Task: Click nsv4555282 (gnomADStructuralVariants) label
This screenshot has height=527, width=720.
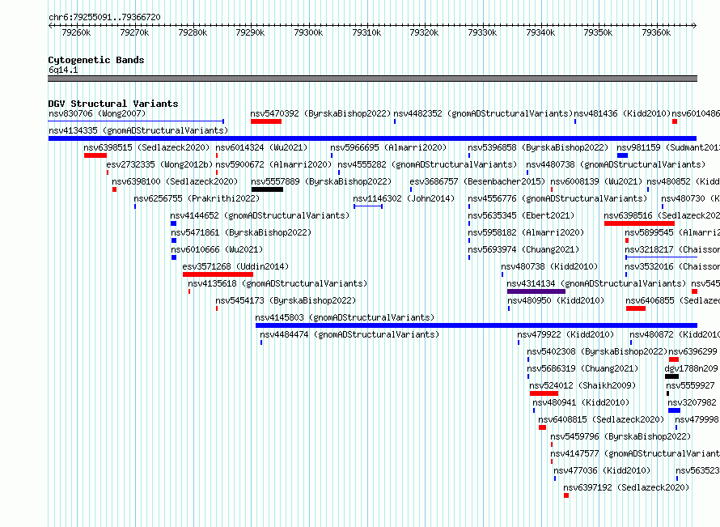Action: click(427, 164)
